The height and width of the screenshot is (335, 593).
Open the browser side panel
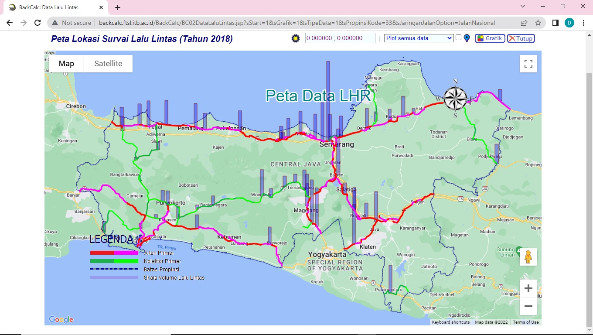point(555,23)
